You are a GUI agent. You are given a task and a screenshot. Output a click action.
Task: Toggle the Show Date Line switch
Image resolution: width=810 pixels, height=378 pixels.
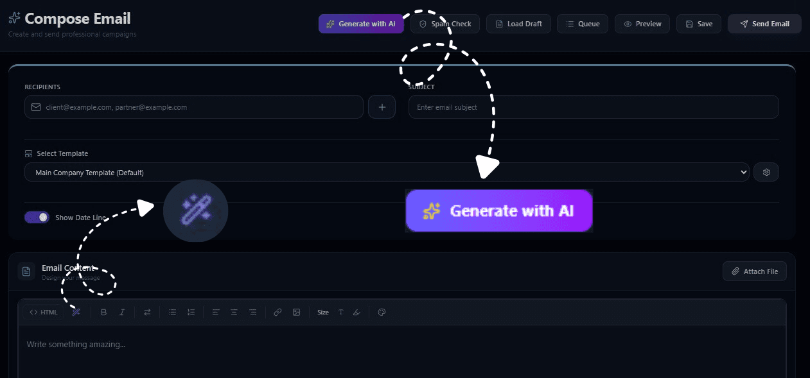tap(37, 218)
